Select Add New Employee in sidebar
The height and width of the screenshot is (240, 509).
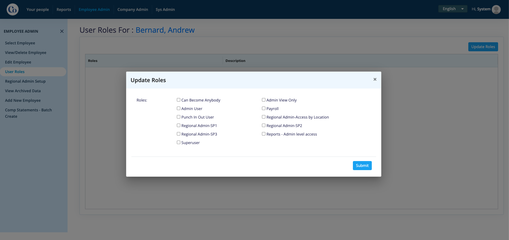(23, 100)
